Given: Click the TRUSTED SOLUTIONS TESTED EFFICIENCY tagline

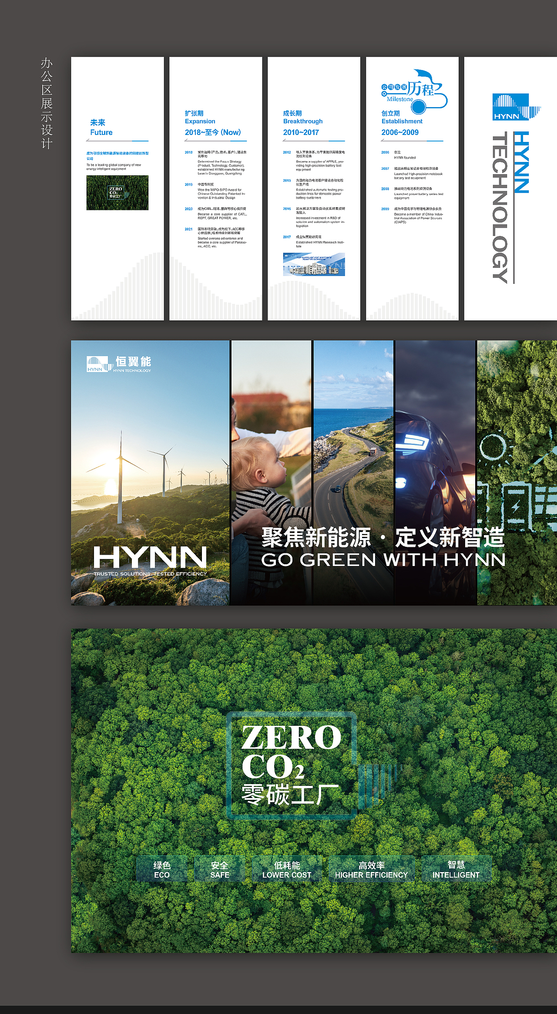Looking at the screenshot, I should 150,574.
